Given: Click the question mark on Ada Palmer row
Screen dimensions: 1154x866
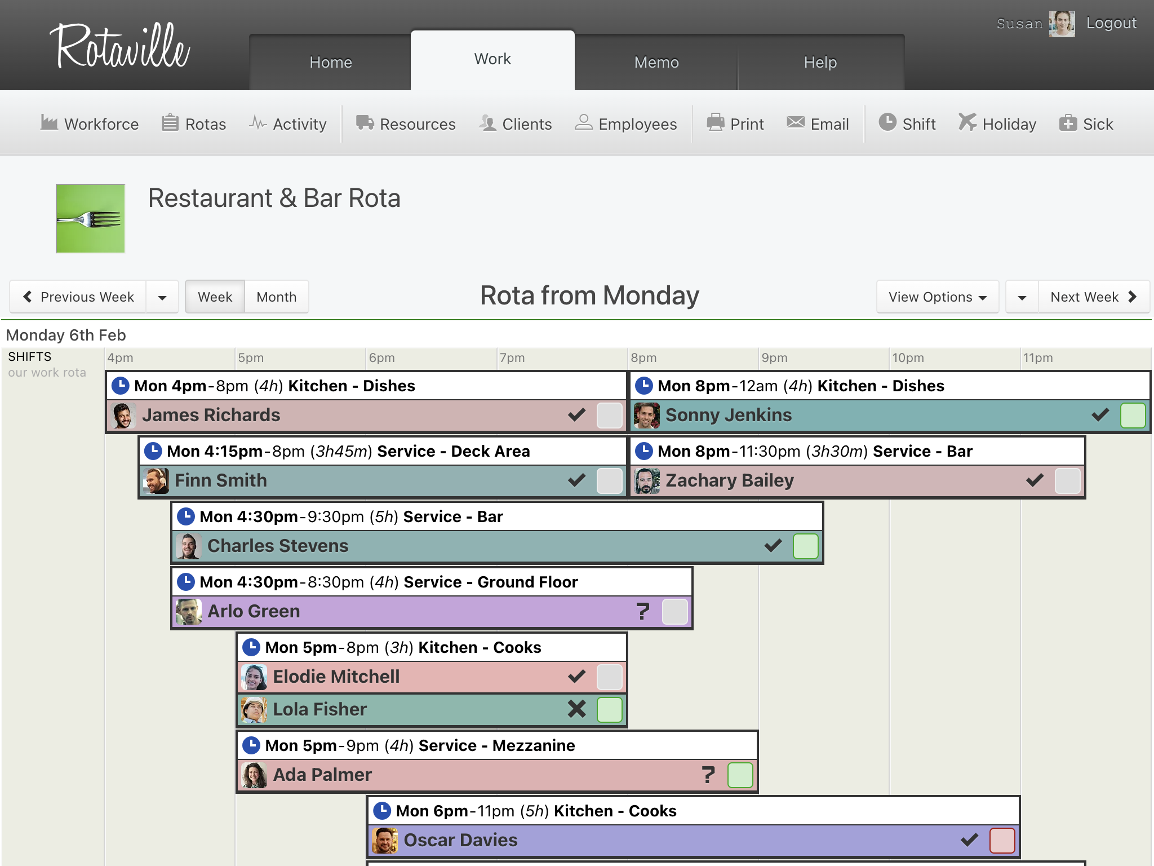Looking at the screenshot, I should point(708,775).
